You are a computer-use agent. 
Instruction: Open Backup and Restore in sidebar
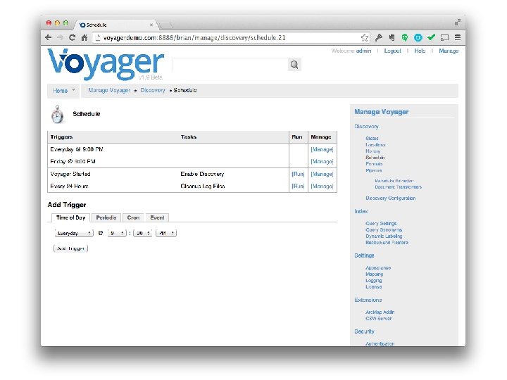point(387,242)
